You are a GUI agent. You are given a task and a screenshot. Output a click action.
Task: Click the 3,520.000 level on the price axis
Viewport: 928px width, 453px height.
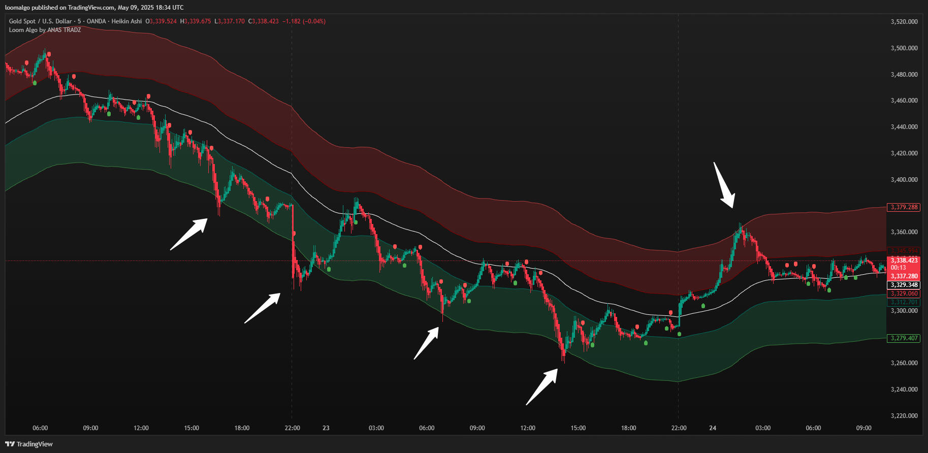pyautogui.click(x=904, y=22)
